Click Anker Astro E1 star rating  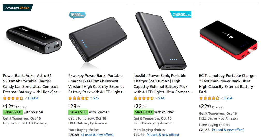(13, 98)
